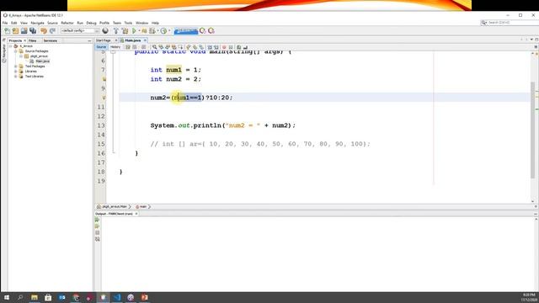Click the globe browser icon in toolbar
Screen dimensions: 539x303
(105, 31)
